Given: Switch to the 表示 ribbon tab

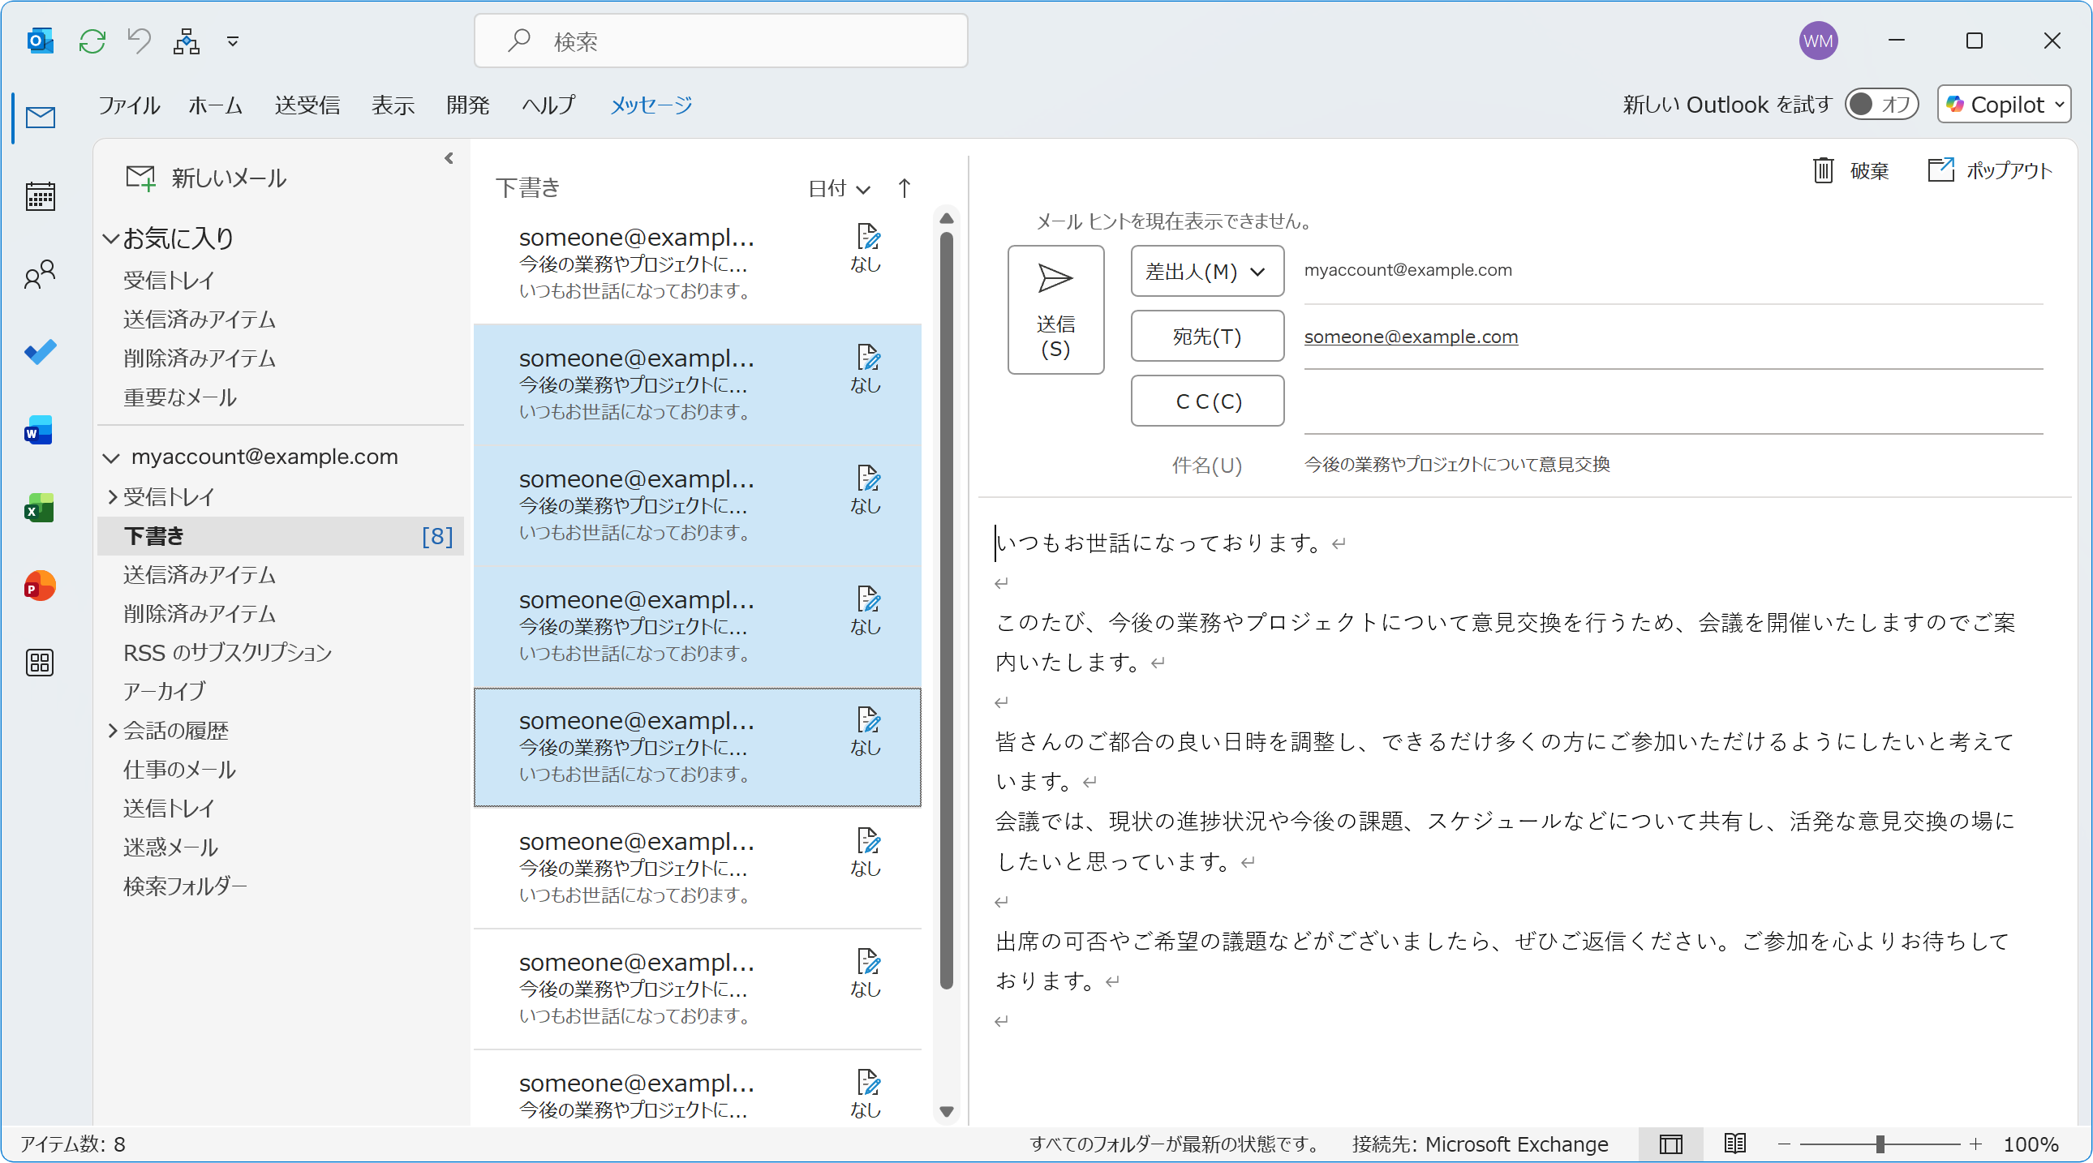Looking at the screenshot, I should coord(393,105).
